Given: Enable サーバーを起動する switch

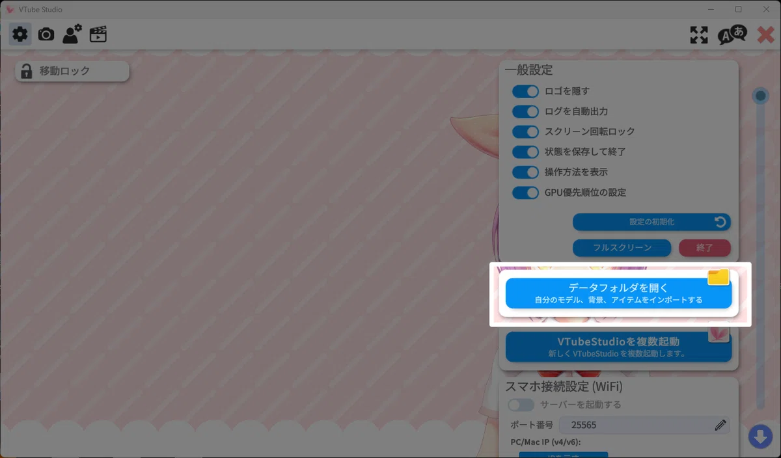Looking at the screenshot, I should (521, 405).
